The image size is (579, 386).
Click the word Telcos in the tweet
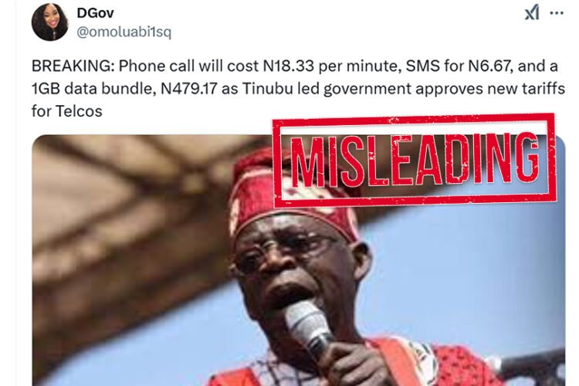pyautogui.click(x=79, y=111)
